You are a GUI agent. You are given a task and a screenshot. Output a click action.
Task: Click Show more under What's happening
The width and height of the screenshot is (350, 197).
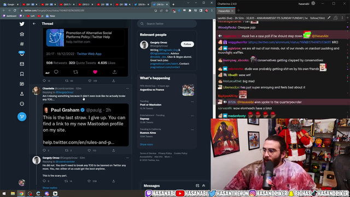click(x=147, y=144)
